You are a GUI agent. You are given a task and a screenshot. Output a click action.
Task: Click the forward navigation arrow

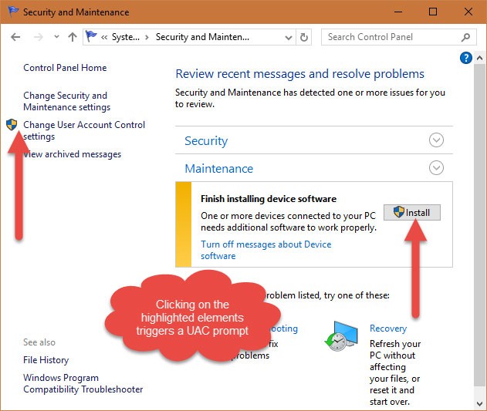coord(38,37)
